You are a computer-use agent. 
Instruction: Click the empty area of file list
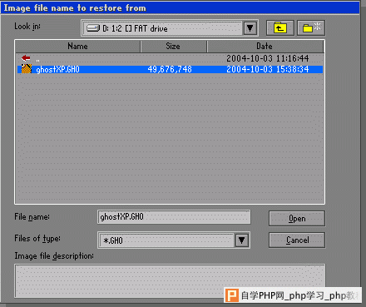[x=170, y=139]
